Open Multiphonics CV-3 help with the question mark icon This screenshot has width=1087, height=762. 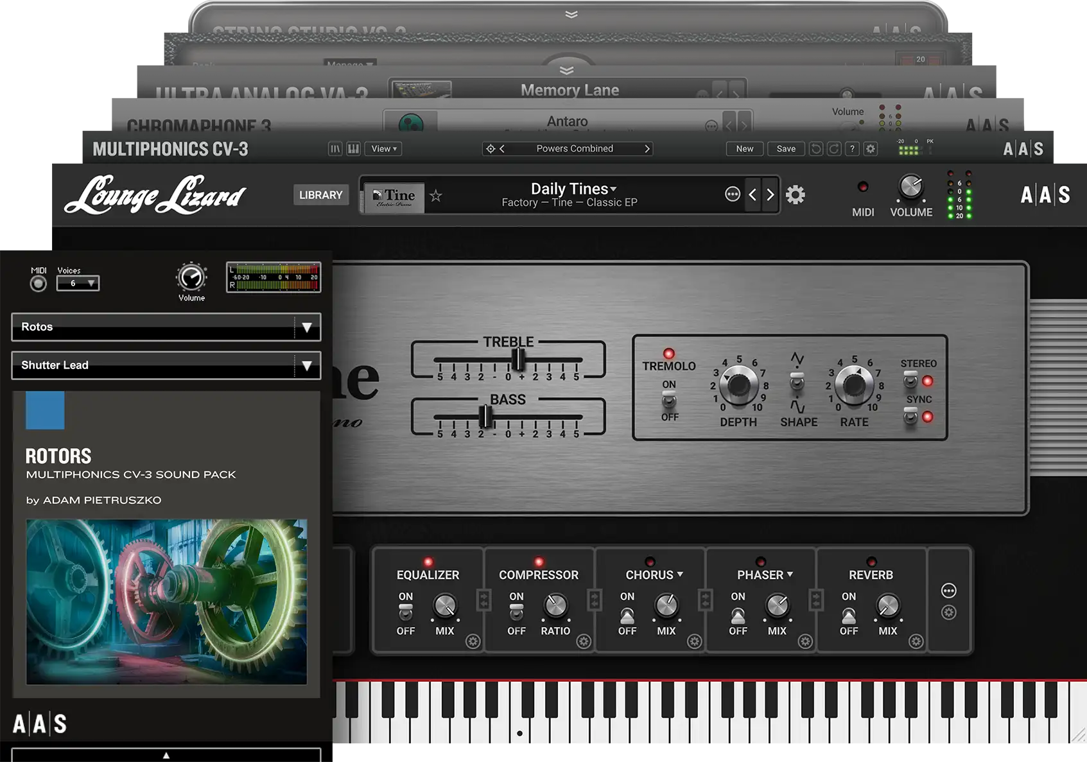(x=852, y=148)
